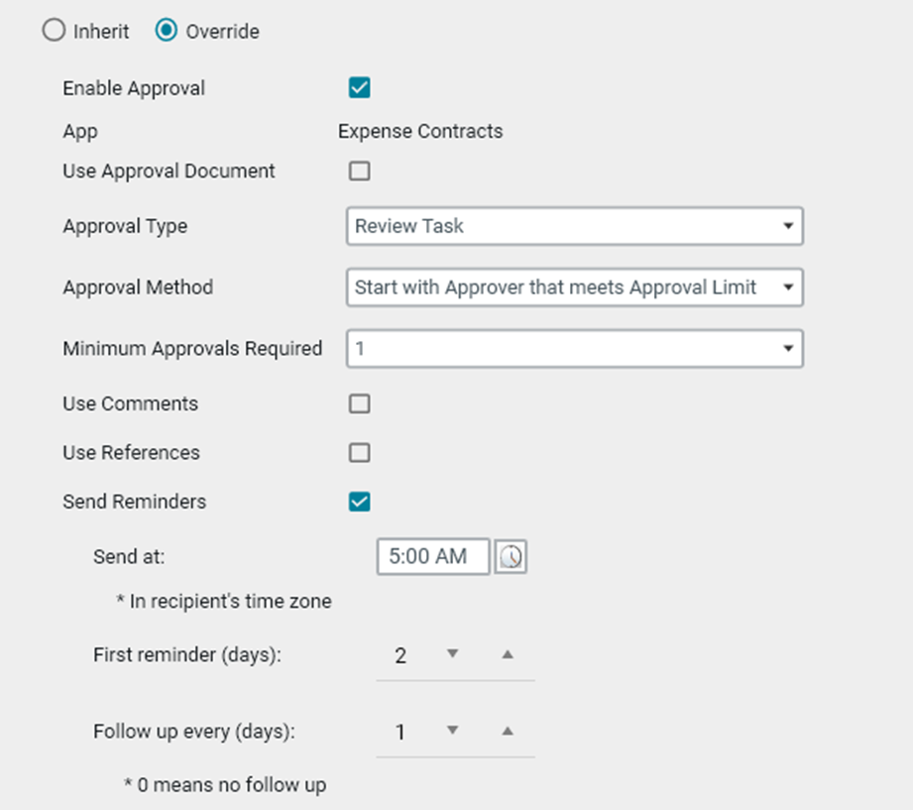The height and width of the screenshot is (810, 913).
Task: Increase Follow up every days value
Action: click(508, 731)
